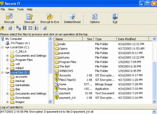The height and width of the screenshot is (114, 157).
Task: Click the log panel scroll up arrow
Action: pyautogui.click(x=154, y=112)
